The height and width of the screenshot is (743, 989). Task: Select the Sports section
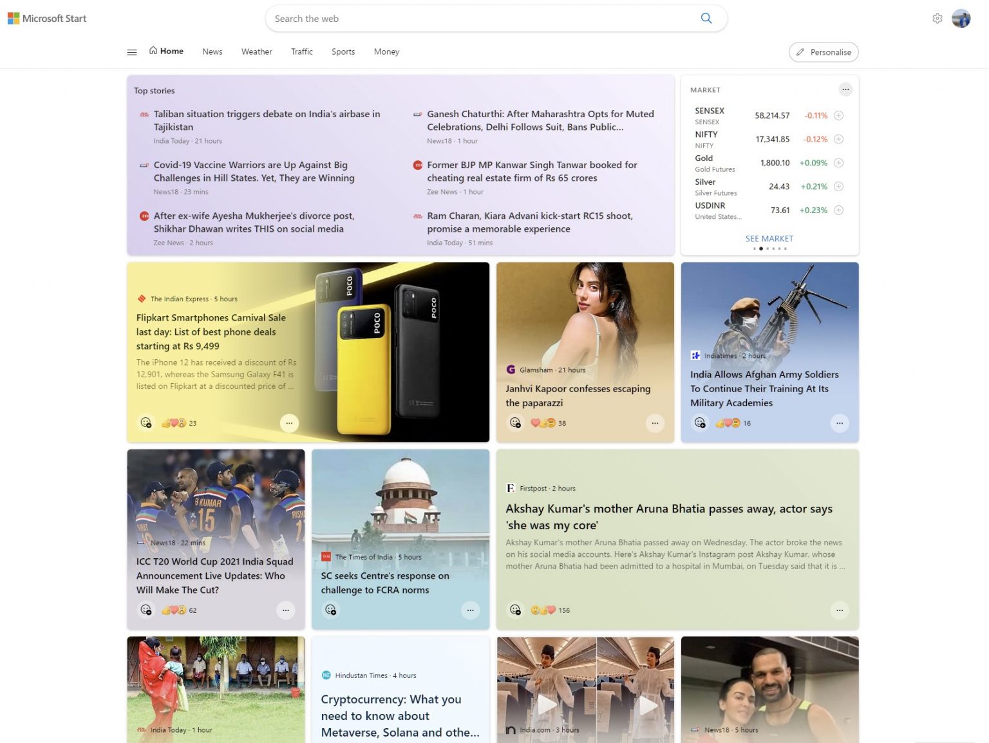(x=343, y=52)
